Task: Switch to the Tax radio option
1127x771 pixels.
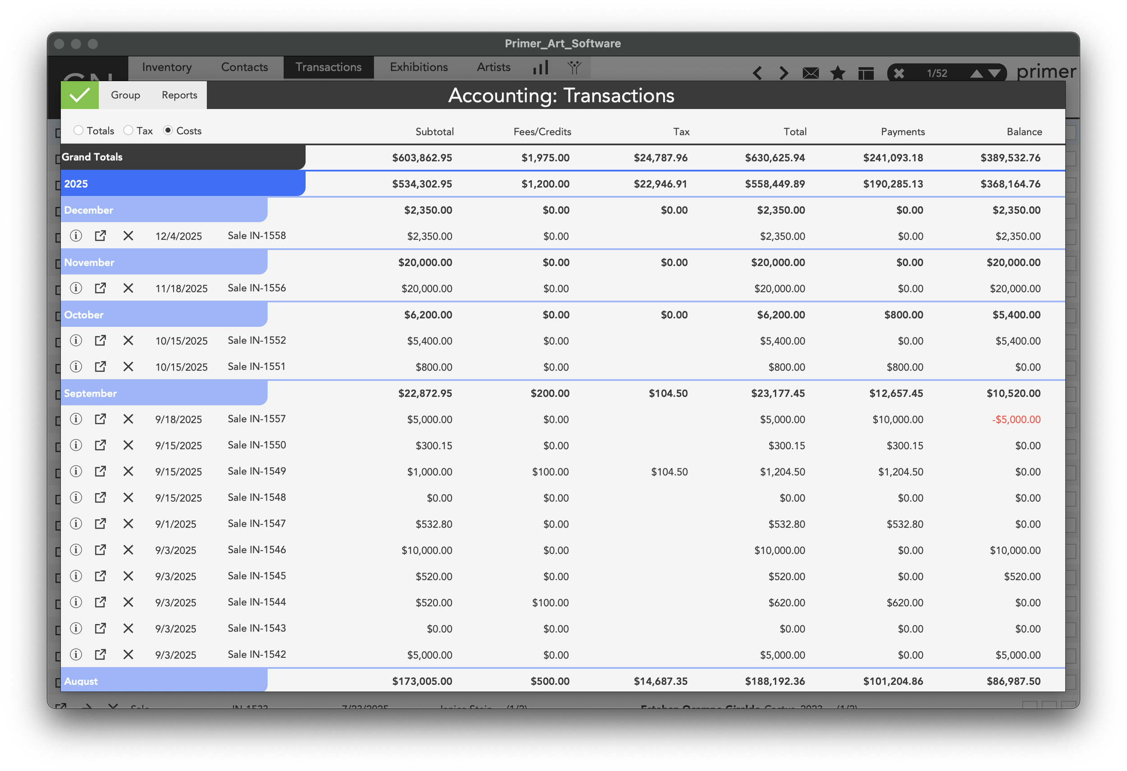Action: pyautogui.click(x=128, y=130)
